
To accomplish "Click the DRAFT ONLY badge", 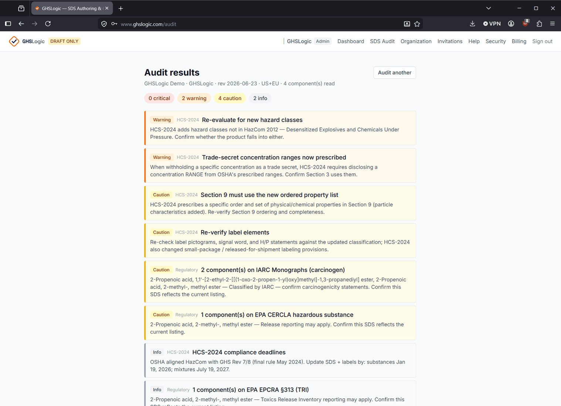I will click(64, 41).
